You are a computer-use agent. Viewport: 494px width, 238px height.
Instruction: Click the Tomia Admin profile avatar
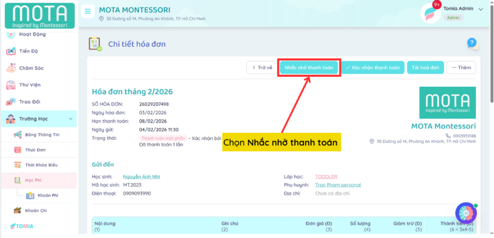click(x=431, y=13)
